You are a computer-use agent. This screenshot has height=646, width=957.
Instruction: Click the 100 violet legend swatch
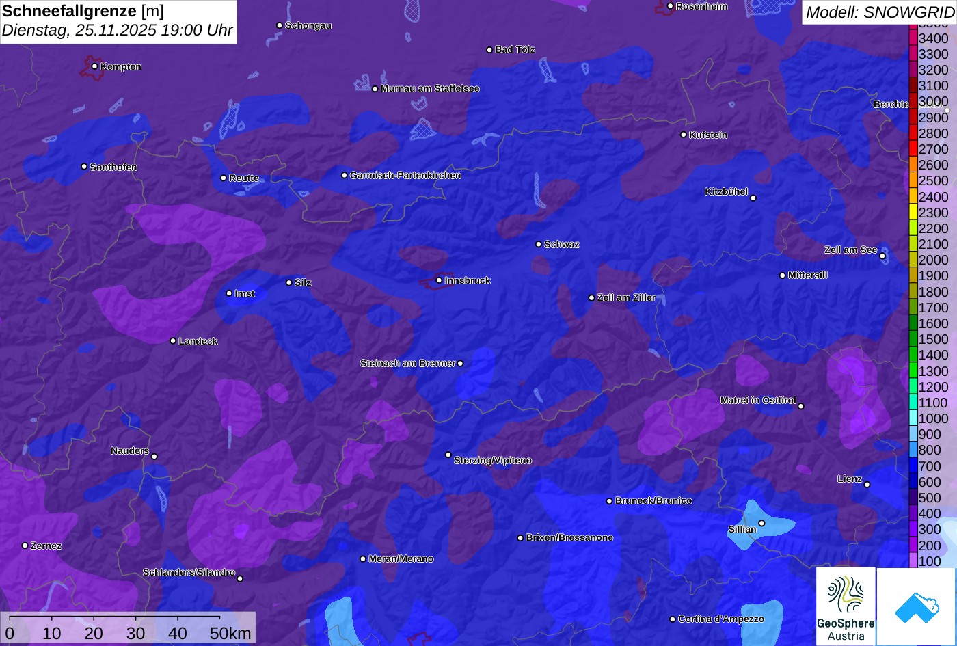[x=913, y=561]
